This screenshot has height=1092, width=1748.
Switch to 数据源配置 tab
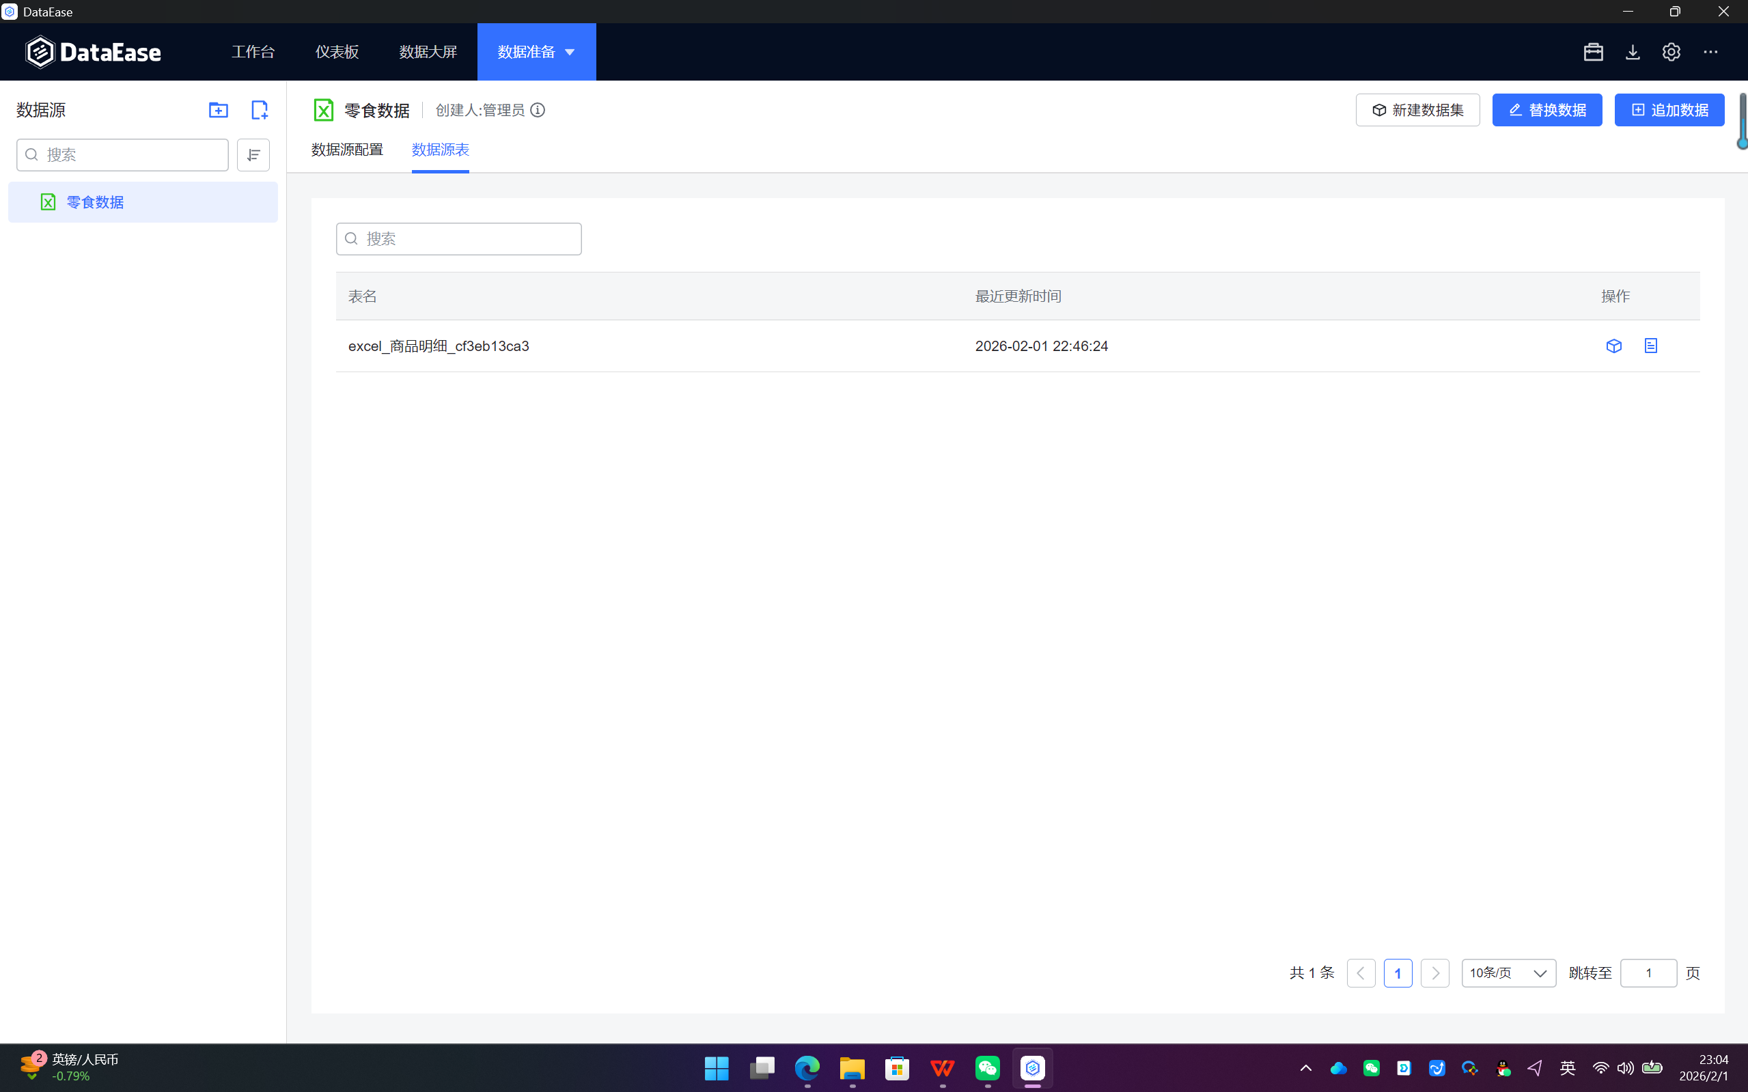click(x=348, y=150)
